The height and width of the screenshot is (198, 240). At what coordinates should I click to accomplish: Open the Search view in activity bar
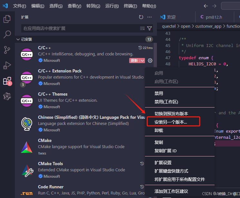pyautogui.click(x=7, y=34)
